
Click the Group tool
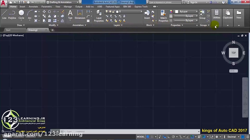click(x=202, y=15)
